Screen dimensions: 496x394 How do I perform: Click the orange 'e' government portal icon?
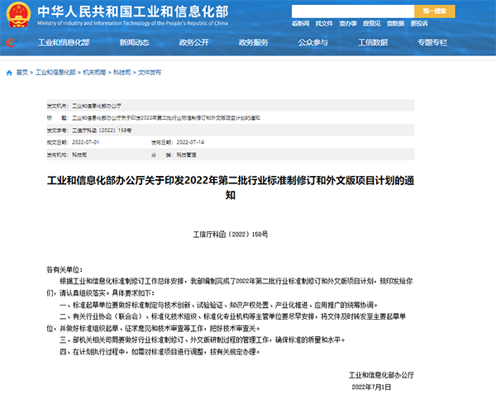[x=11, y=43]
